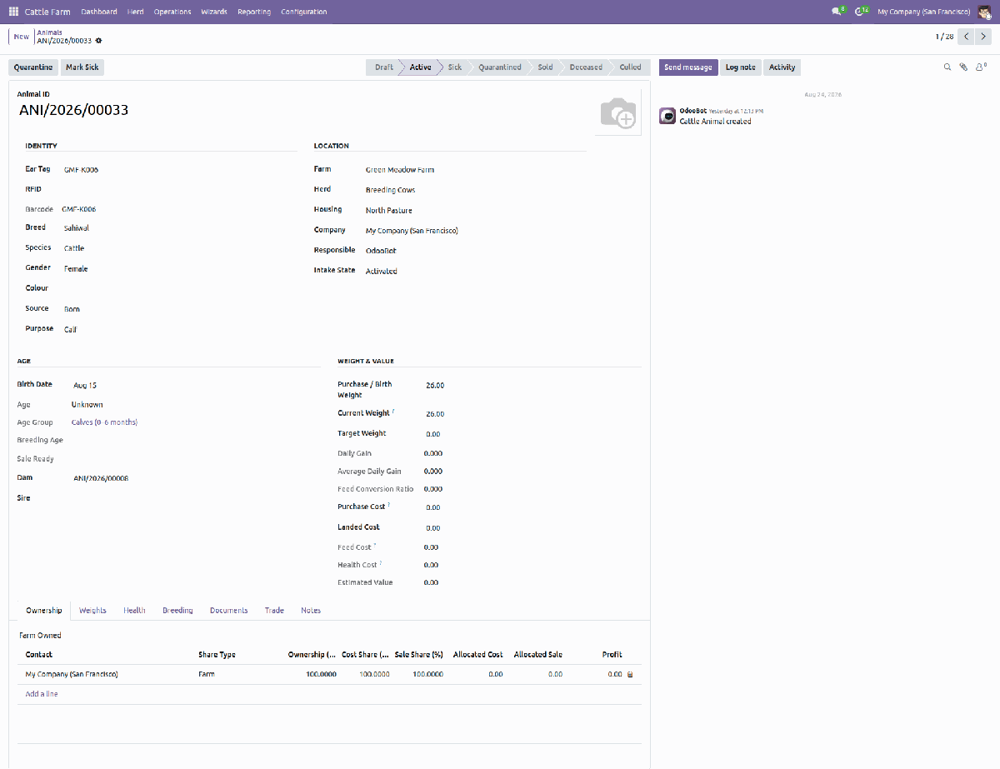Image resolution: width=1000 pixels, height=769 pixels.
Task: Expand the Reporting menu
Action: [x=254, y=12]
